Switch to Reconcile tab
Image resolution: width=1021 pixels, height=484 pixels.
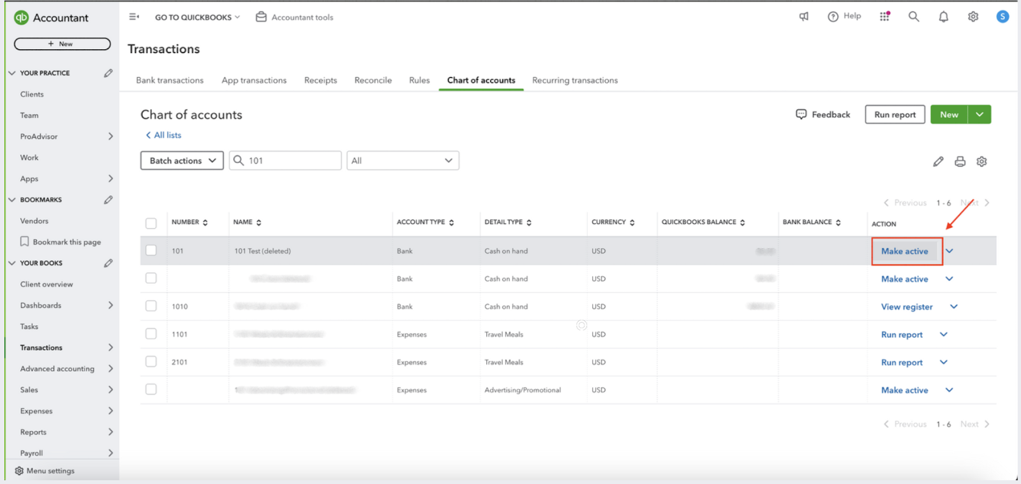(x=373, y=80)
